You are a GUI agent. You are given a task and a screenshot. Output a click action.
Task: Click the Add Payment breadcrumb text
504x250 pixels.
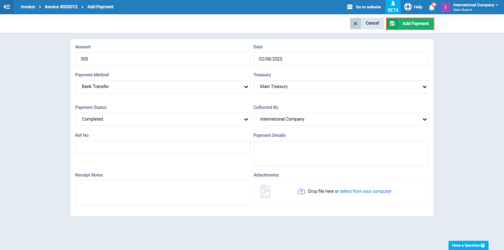[x=100, y=7]
